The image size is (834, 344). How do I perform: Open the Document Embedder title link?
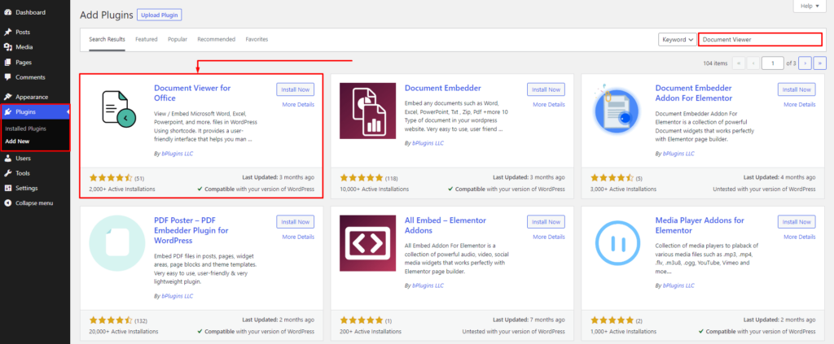442,88
